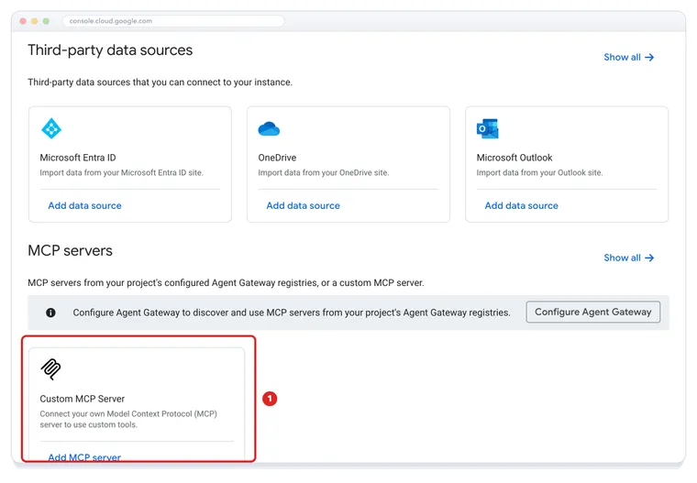Click the Microsoft Outlook card title
Viewport: 697px width, 483px height.
pos(514,158)
